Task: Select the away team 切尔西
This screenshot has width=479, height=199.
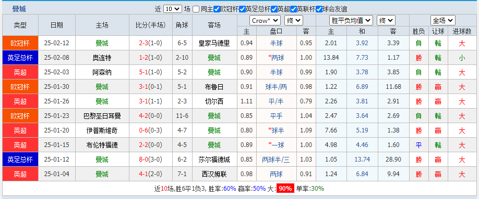Action: tap(214, 101)
